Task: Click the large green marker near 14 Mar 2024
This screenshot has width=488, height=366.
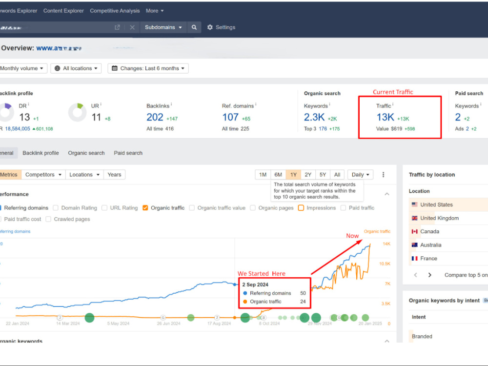Action: point(89,318)
